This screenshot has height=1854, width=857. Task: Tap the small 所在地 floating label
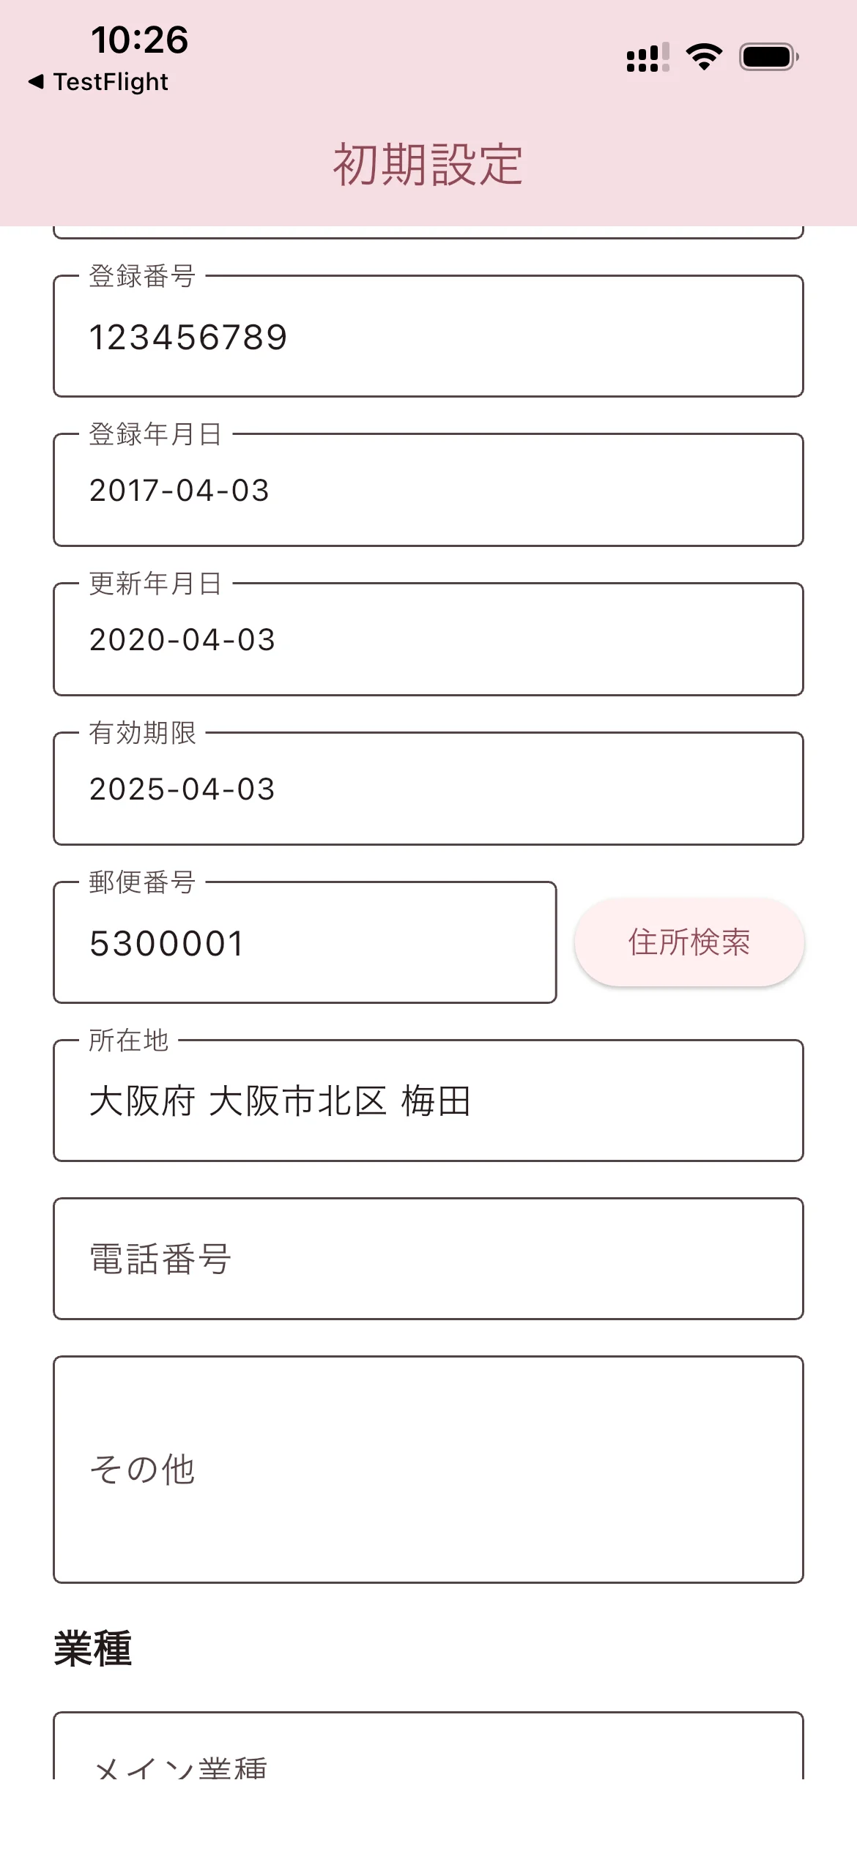pyautogui.click(x=129, y=1040)
